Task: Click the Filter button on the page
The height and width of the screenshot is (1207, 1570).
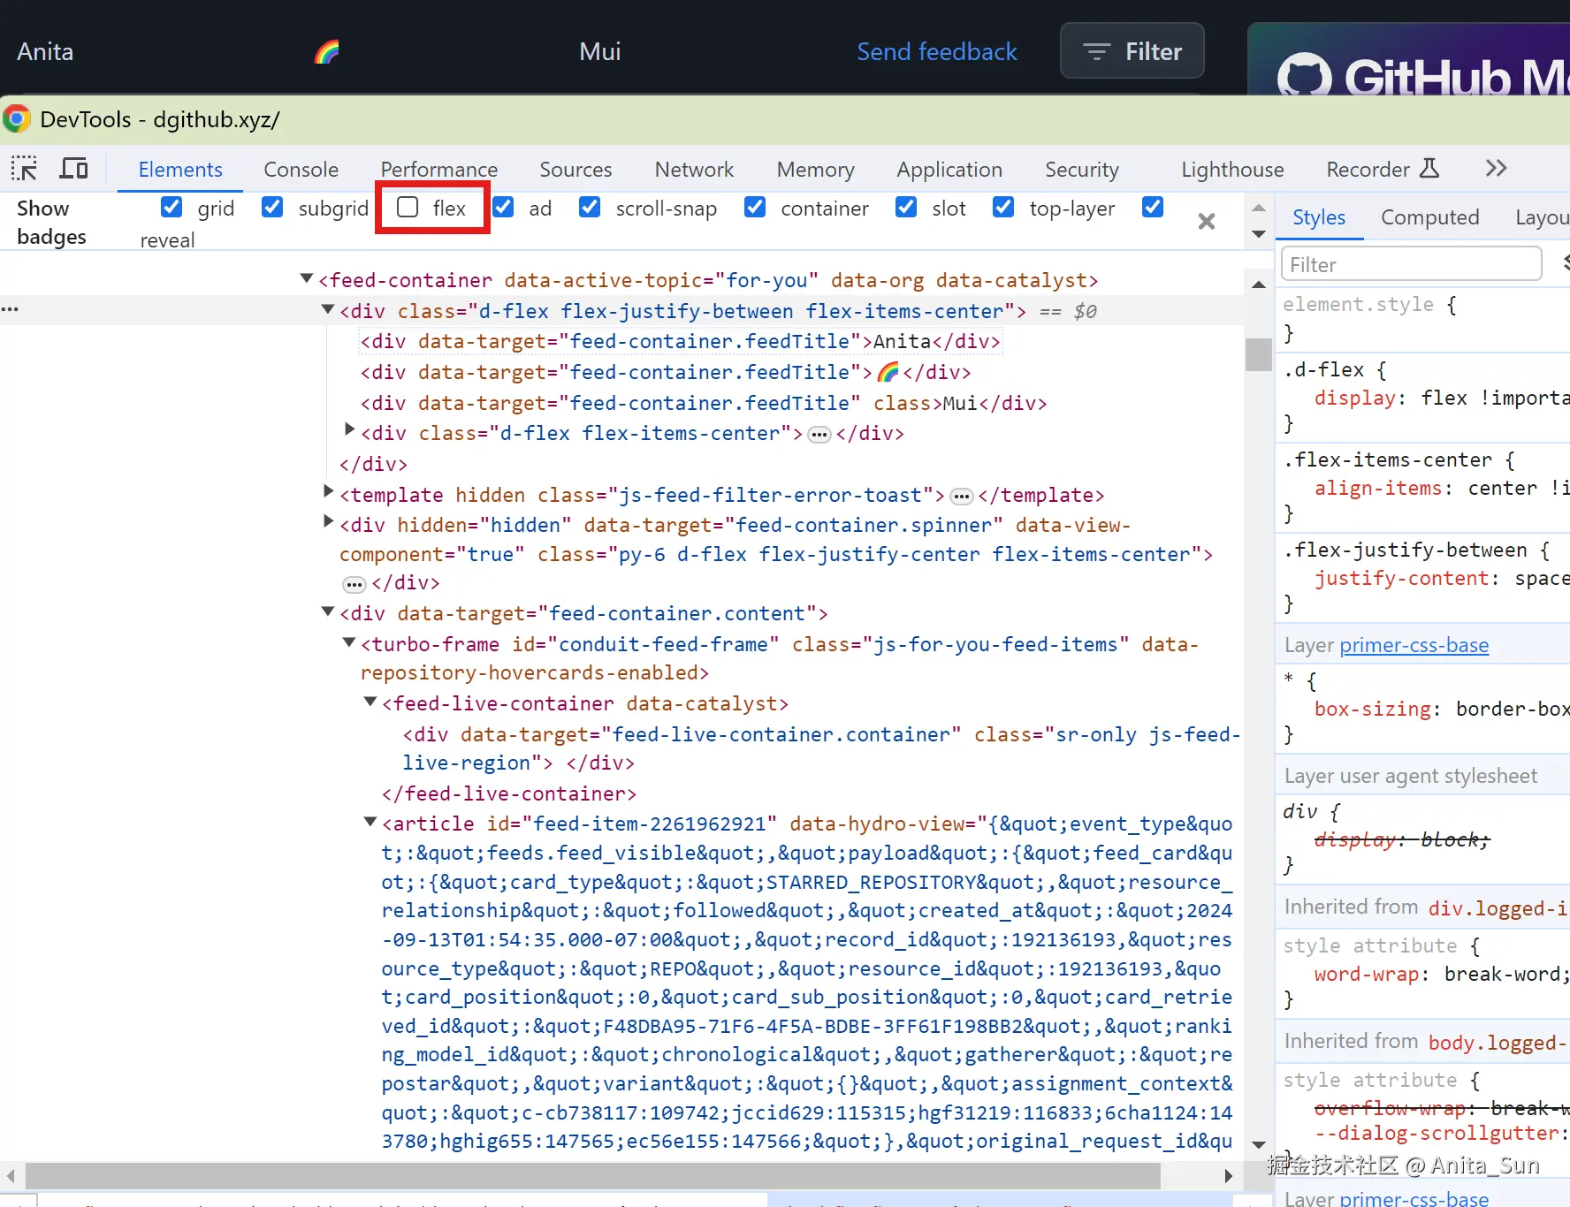Action: 1132,51
